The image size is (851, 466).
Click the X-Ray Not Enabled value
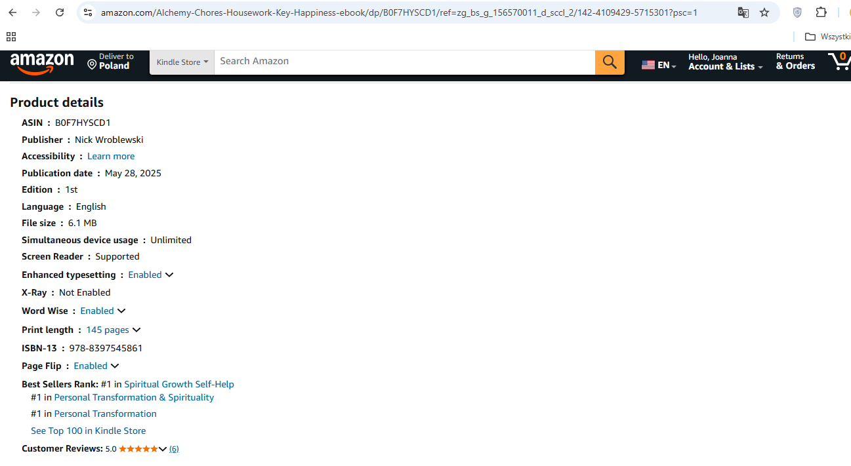tap(85, 292)
